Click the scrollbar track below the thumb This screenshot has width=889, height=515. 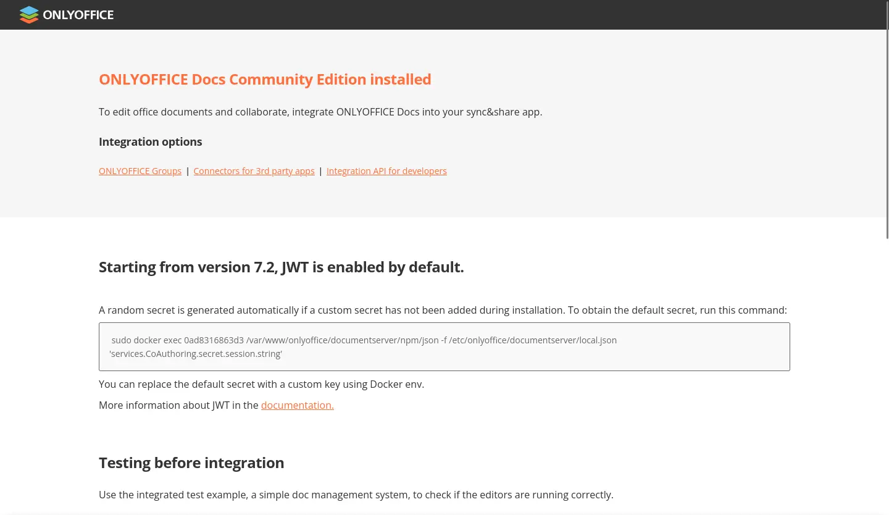click(x=887, y=371)
